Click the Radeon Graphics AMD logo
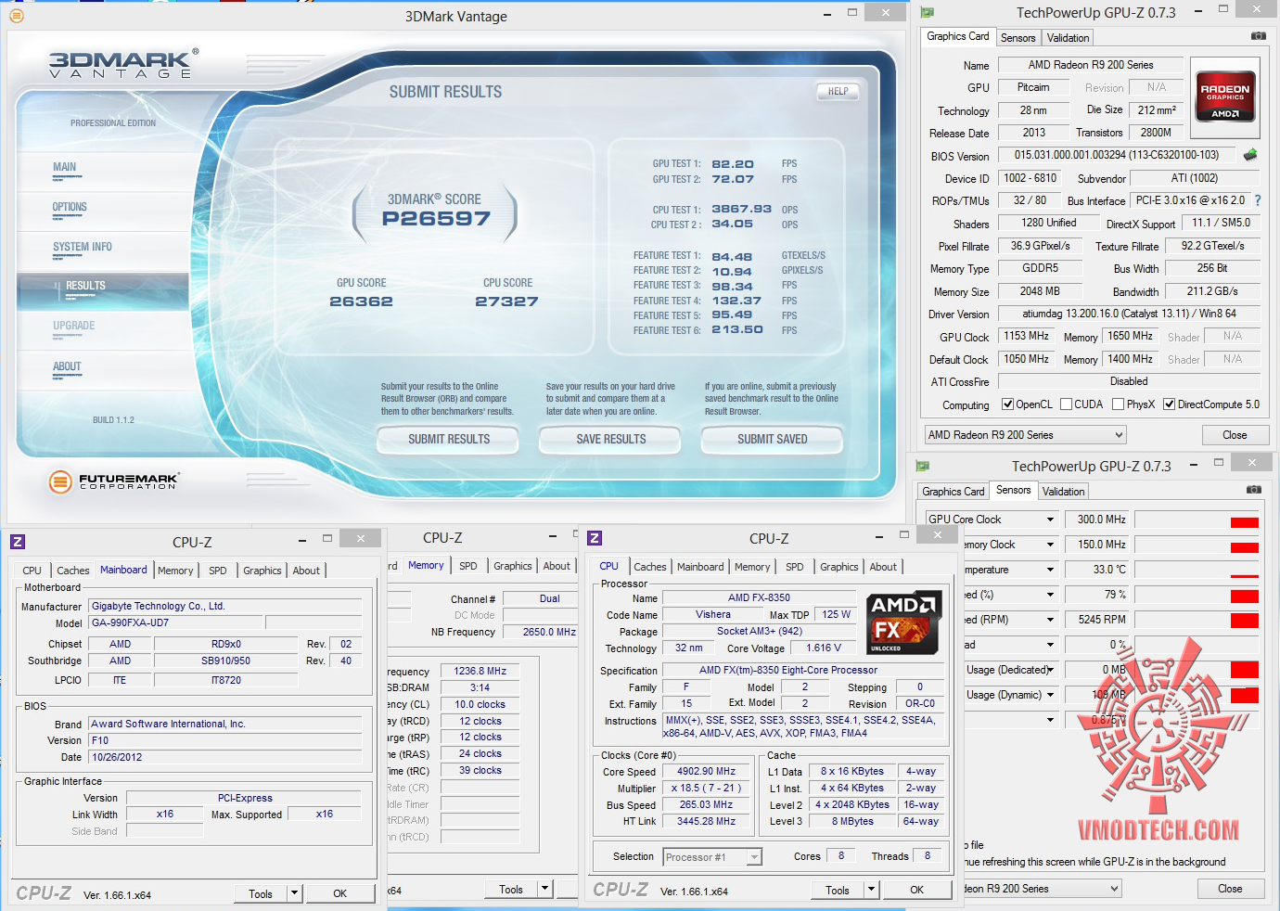The image size is (1280, 911). [x=1224, y=96]
